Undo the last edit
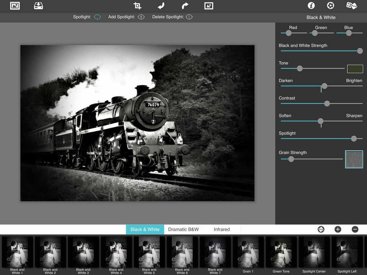 tap(161, 6)
